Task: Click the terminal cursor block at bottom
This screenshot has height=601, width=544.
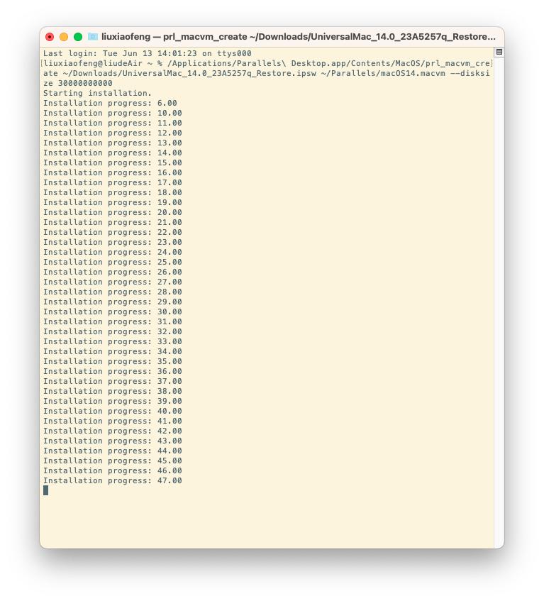Action: click(x=45, y=490)
